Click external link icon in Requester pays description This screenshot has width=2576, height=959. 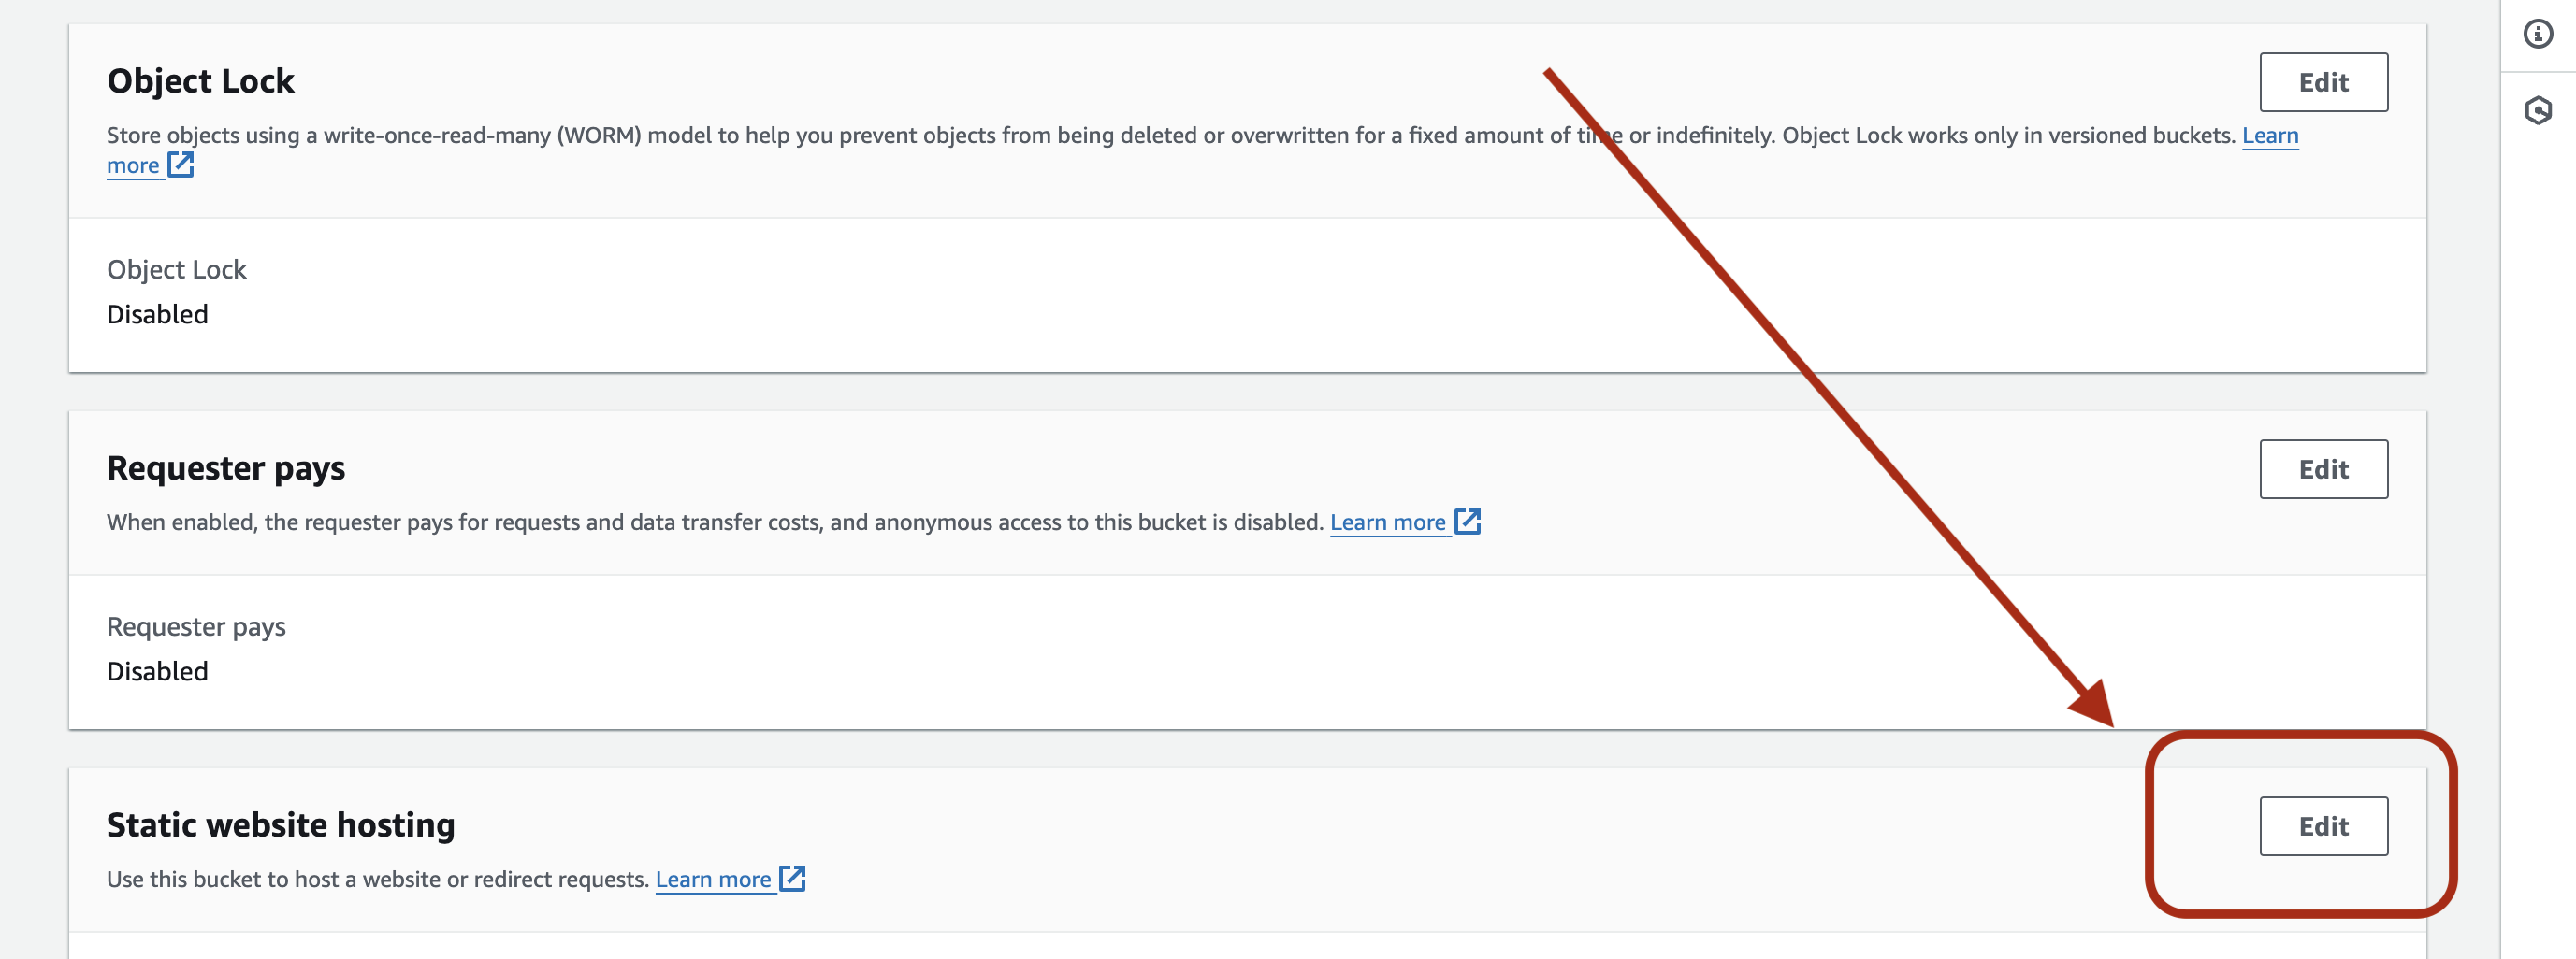tap(1467, 522)
